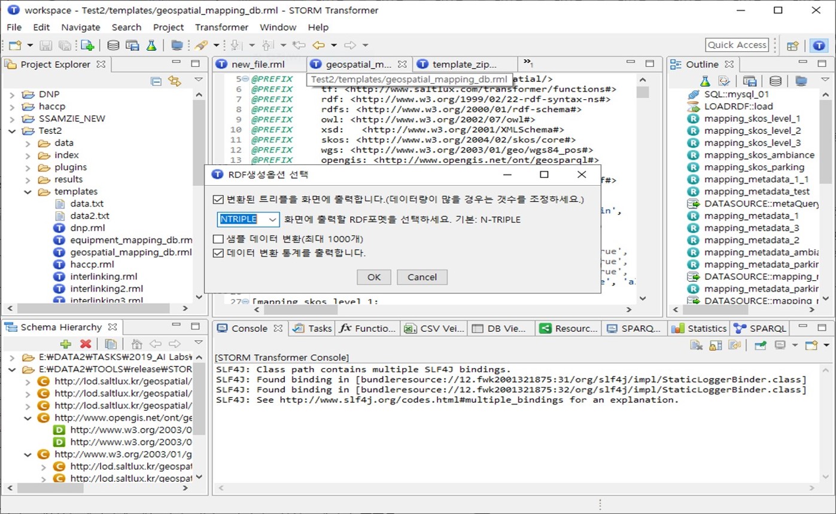Minimize the Project Explorer panel

176,63
